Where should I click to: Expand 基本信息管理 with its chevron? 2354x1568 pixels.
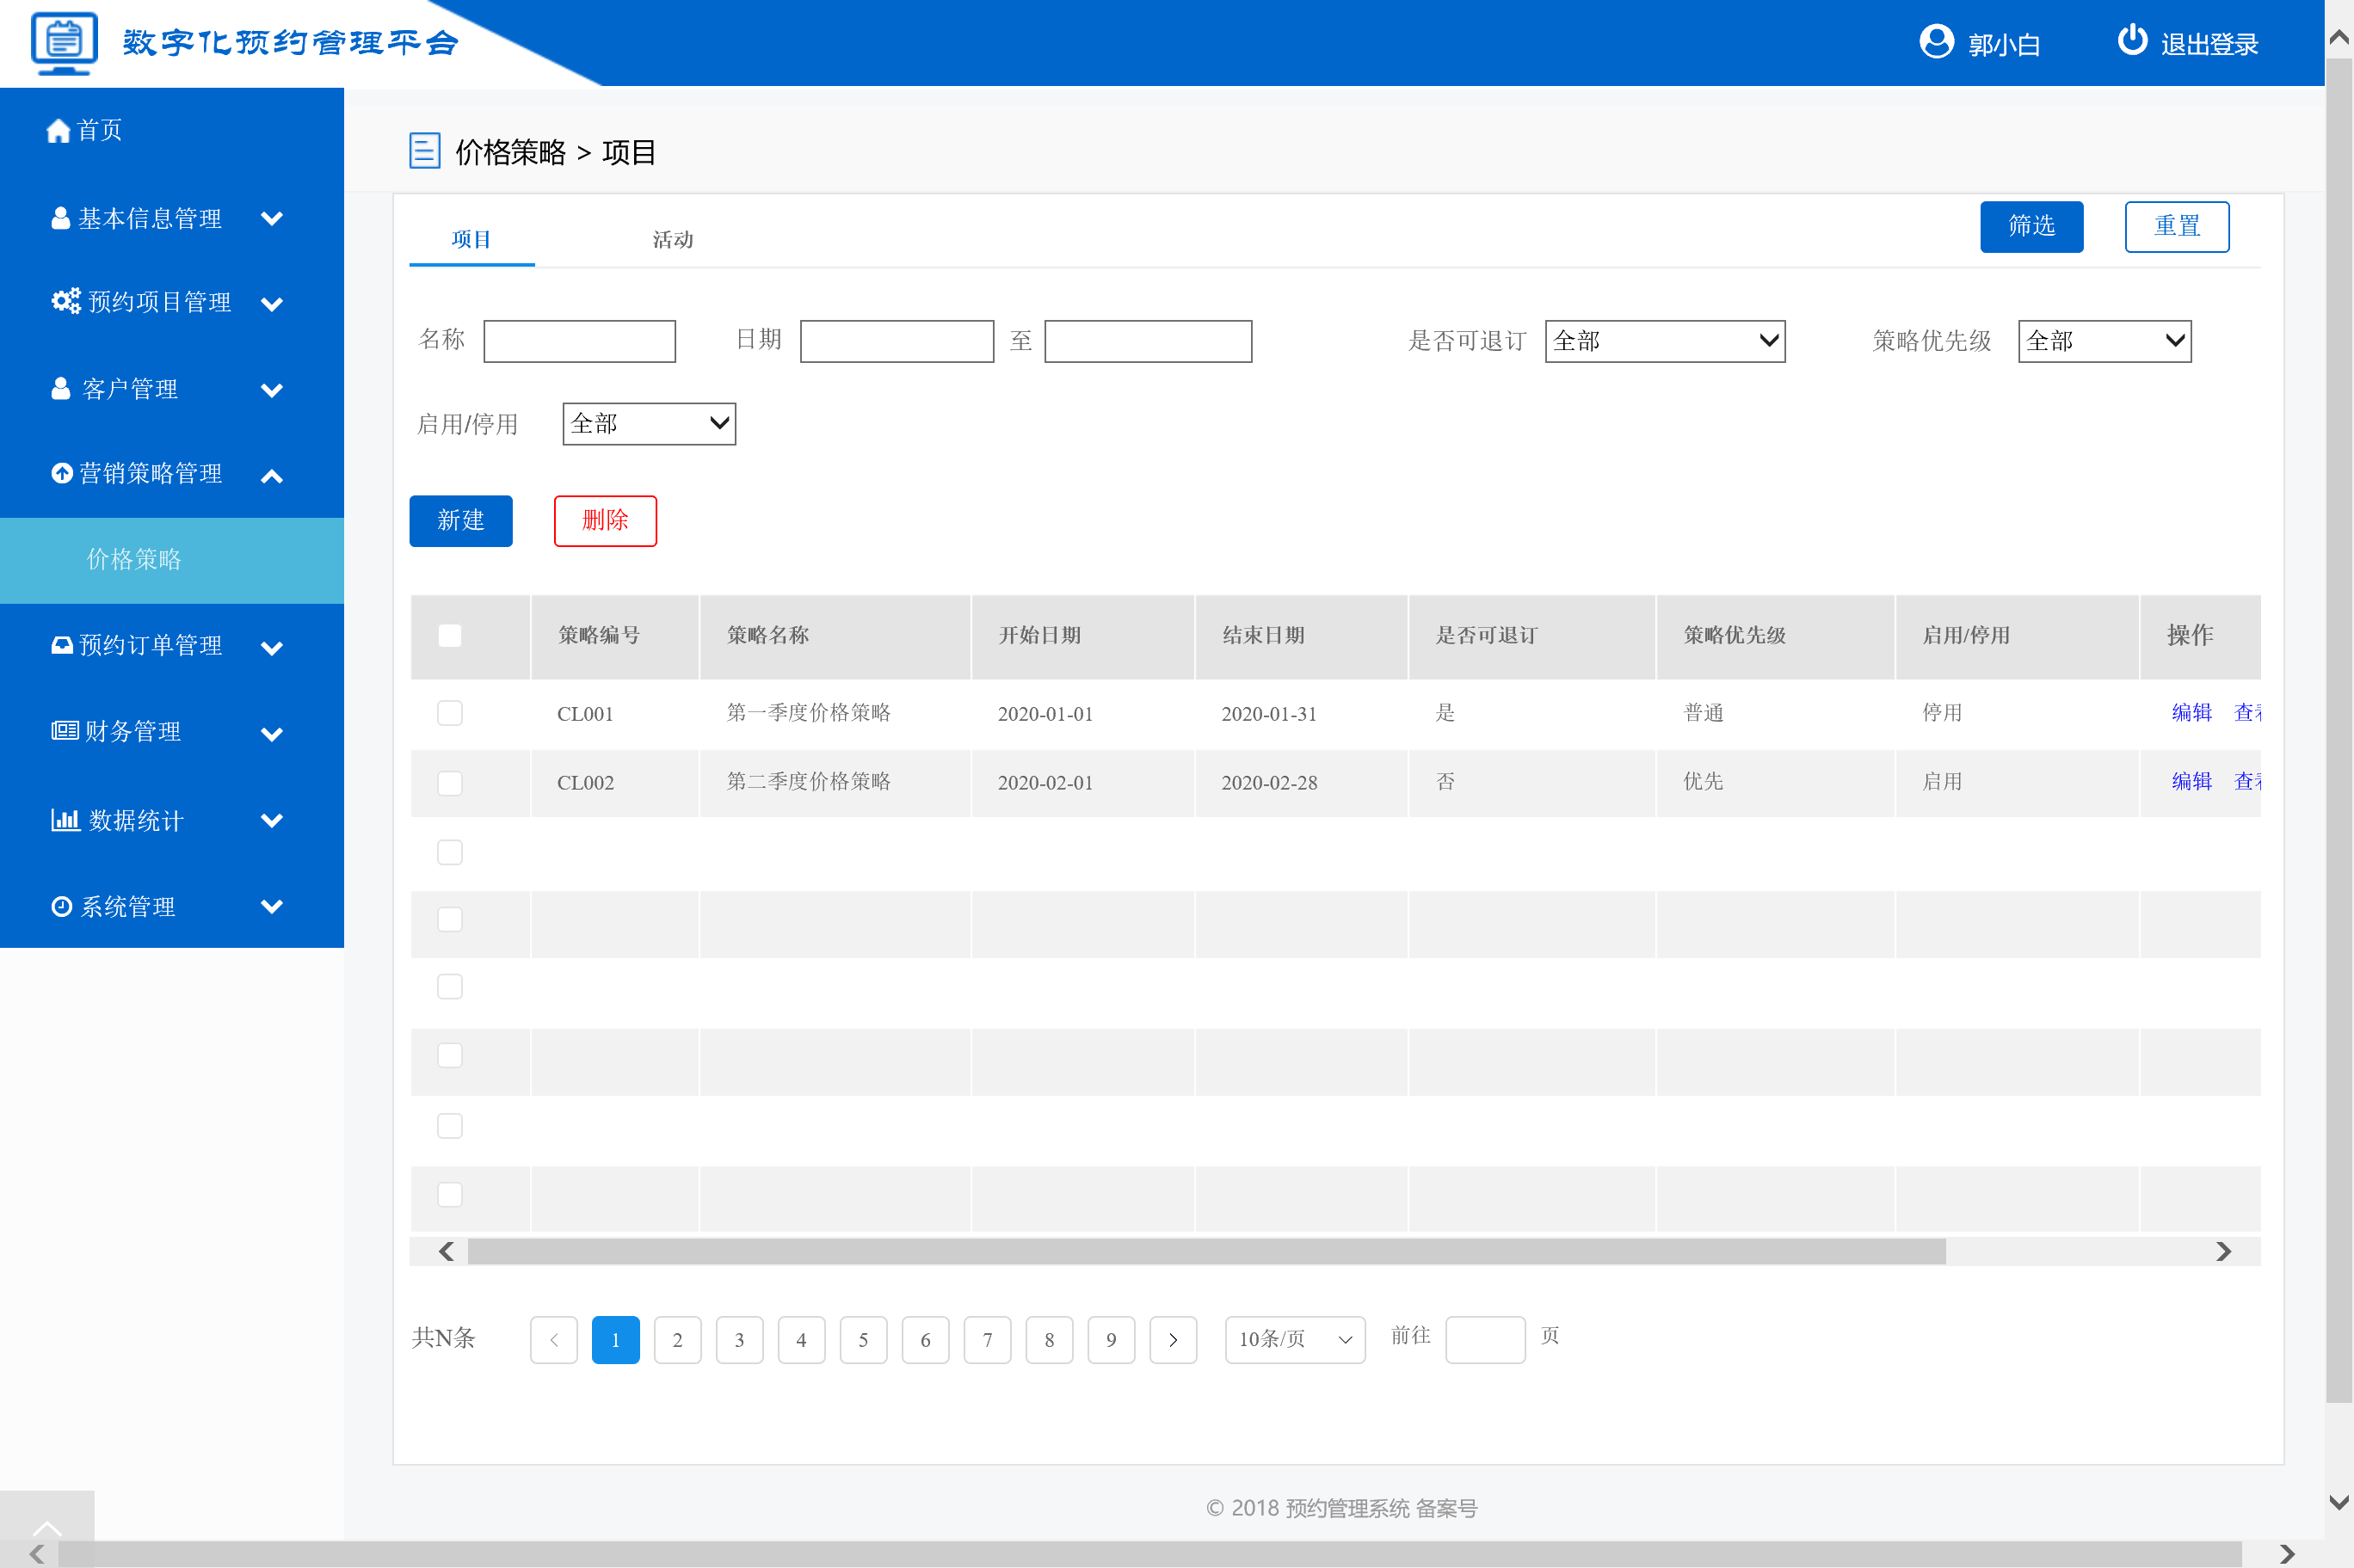click(x=272, y=218)
